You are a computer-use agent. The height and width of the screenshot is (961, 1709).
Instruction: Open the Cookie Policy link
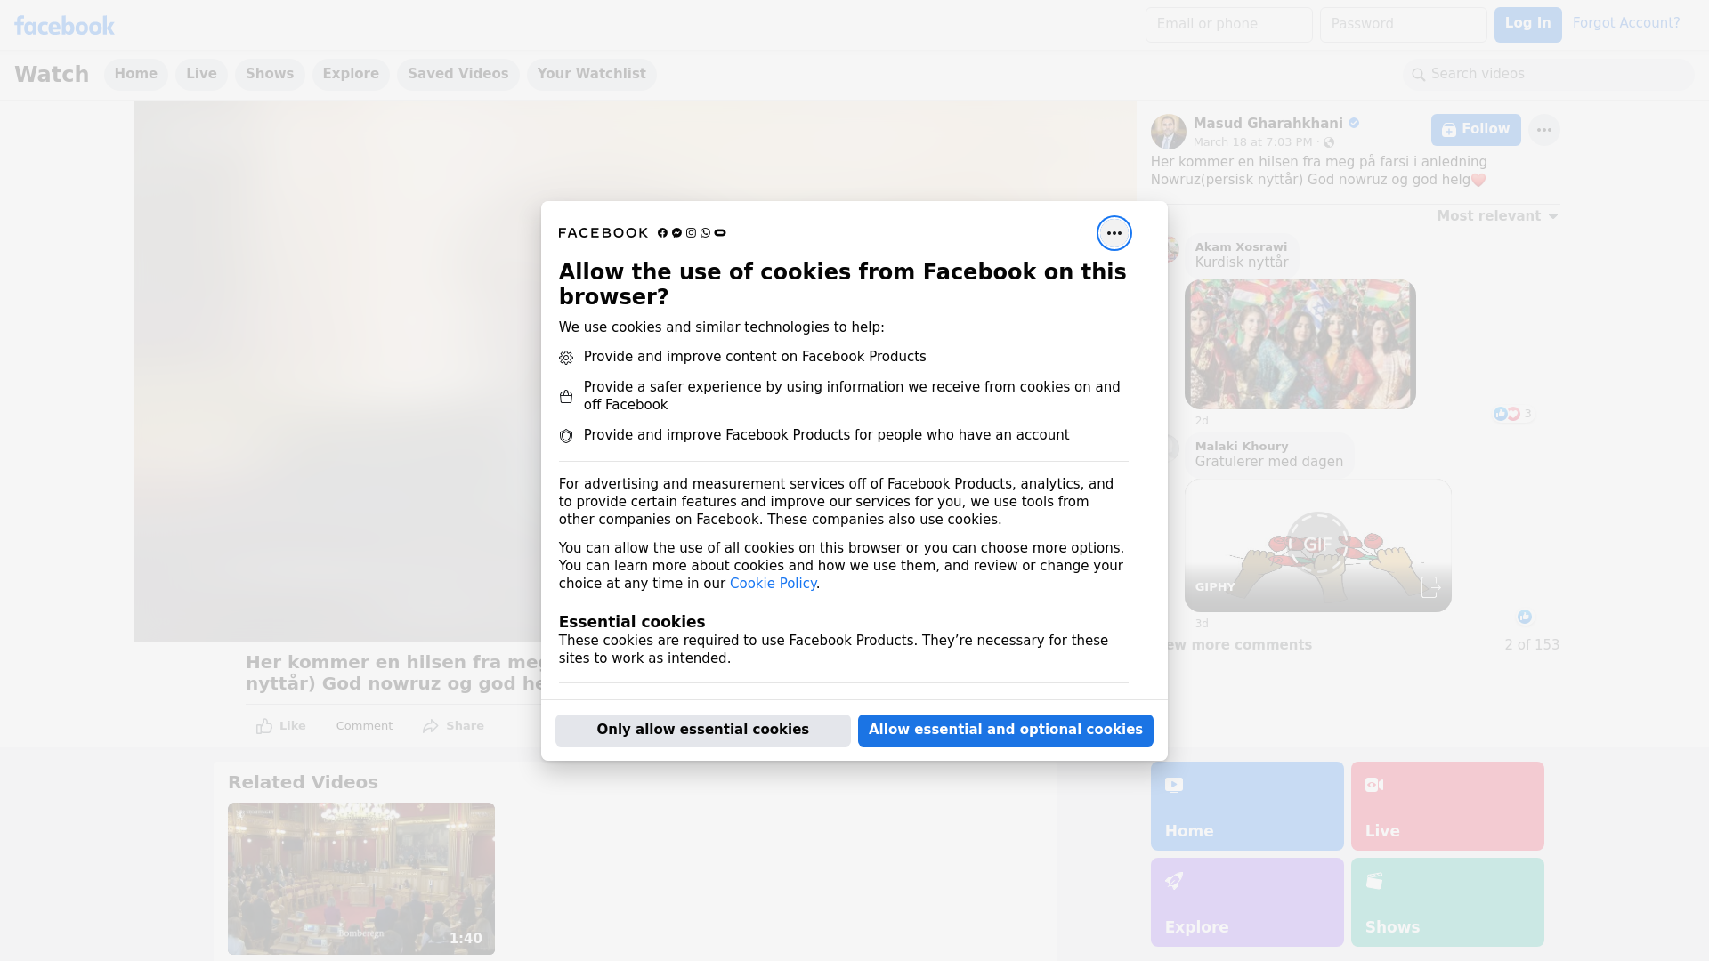[773, 584]
